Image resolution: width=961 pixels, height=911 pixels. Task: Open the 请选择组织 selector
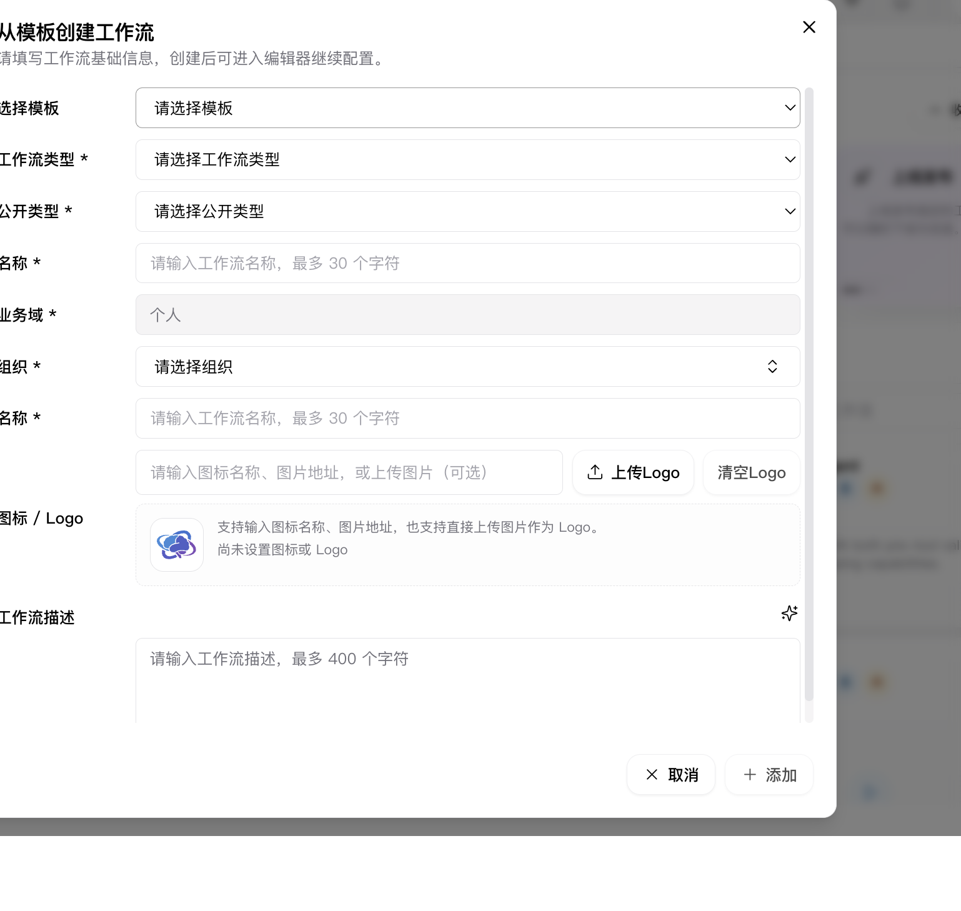467,367
